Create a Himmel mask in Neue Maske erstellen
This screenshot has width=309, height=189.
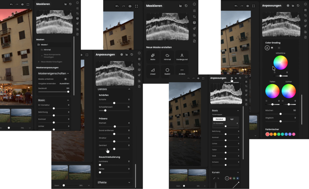167,57
